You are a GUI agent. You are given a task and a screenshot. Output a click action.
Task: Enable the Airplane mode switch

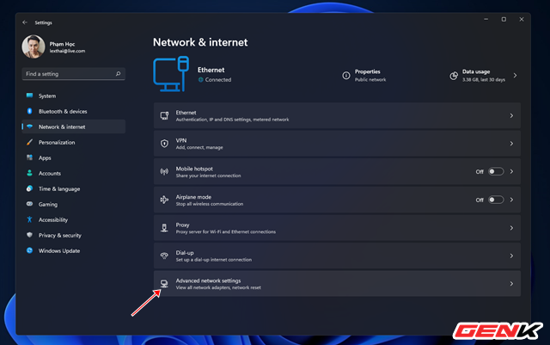click(x=496, y=200)
